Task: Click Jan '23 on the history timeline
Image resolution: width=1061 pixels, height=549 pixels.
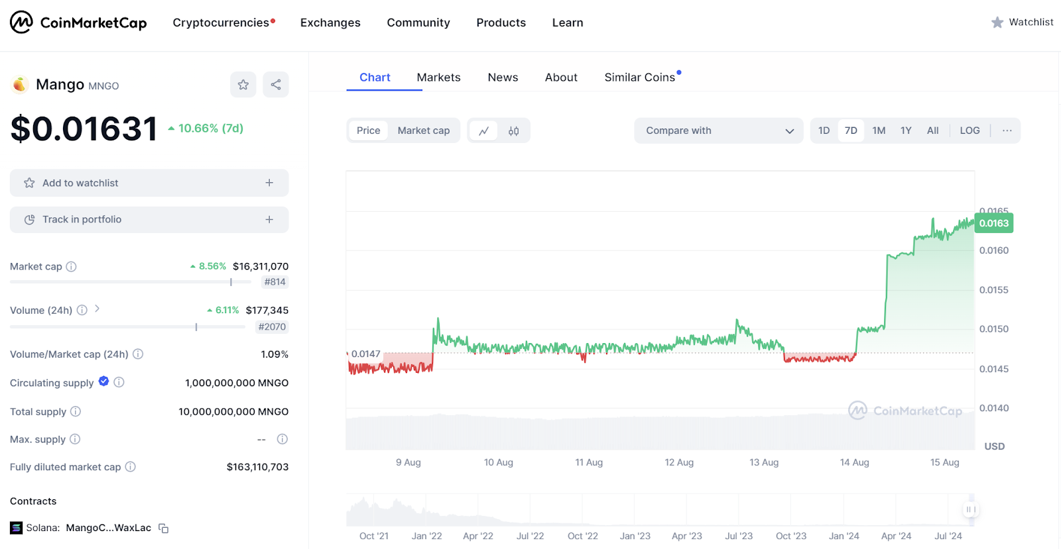Action: tap(635, 536)
